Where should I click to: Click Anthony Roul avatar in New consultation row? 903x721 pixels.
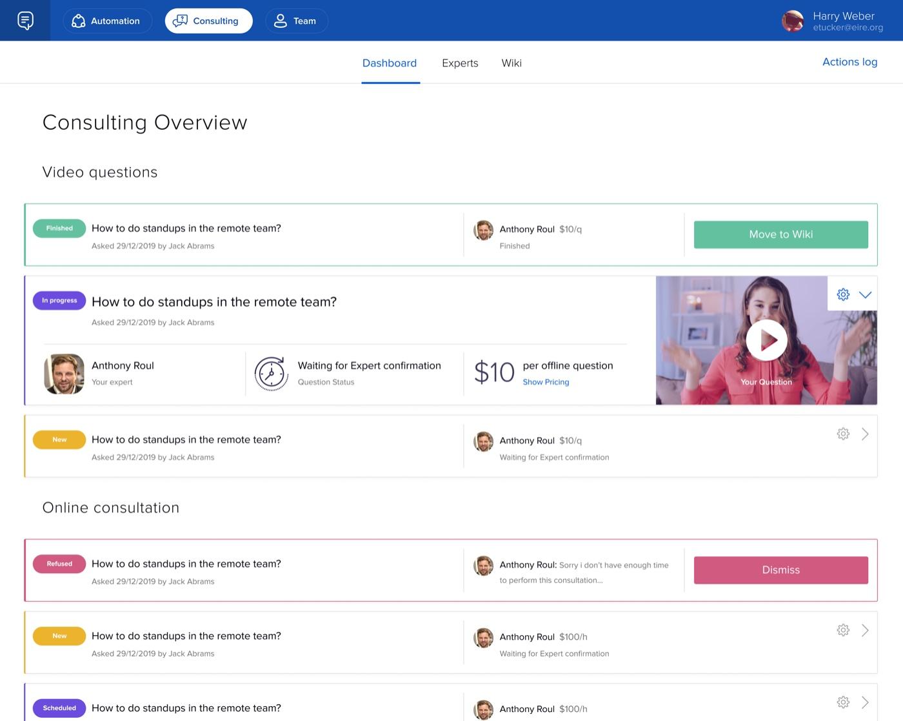[x=483, y=638]
